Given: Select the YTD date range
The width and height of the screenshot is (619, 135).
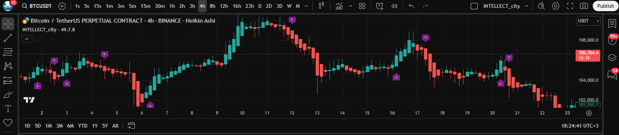Looking at the screenshot, I should 83,126.
